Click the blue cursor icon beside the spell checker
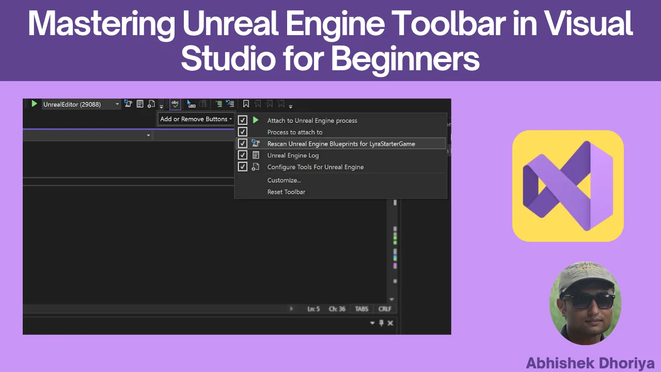661x372 pixels. (191, 104)
